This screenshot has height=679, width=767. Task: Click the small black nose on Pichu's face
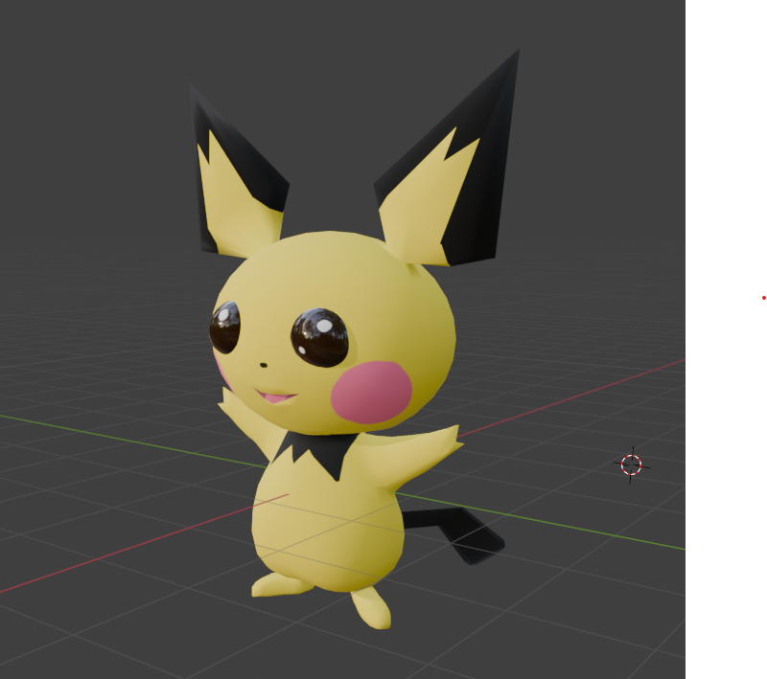[x=263, y=365]
